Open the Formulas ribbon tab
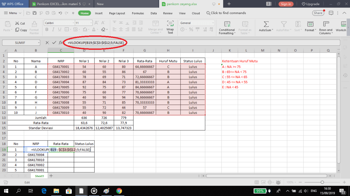 [138, 13]
